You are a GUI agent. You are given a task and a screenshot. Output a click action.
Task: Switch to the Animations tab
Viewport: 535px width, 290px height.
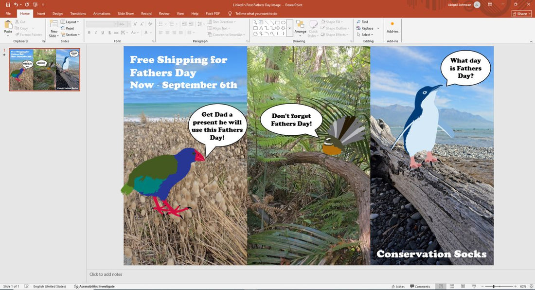pos(102,14)
